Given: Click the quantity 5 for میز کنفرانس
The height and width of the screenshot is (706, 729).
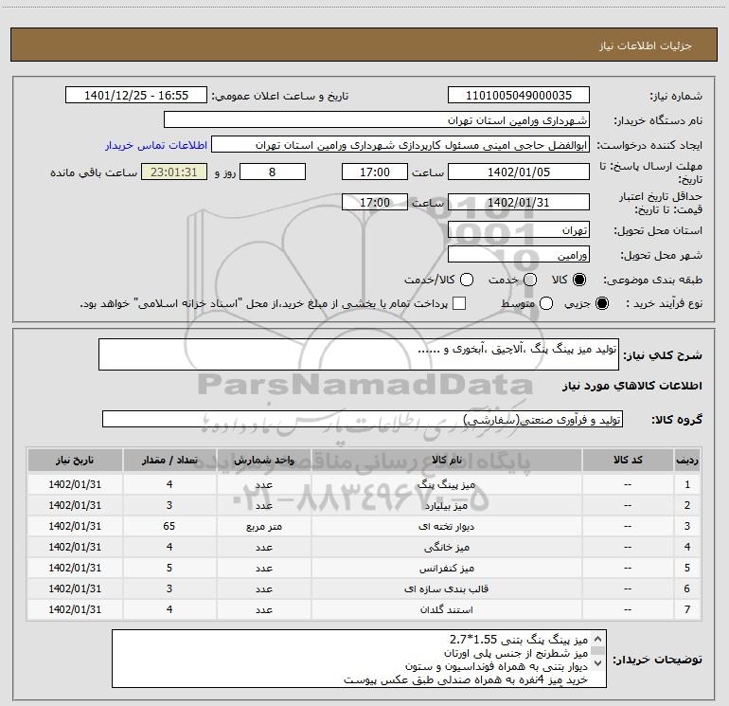Looking at the screenshot, I should [169, 569].
